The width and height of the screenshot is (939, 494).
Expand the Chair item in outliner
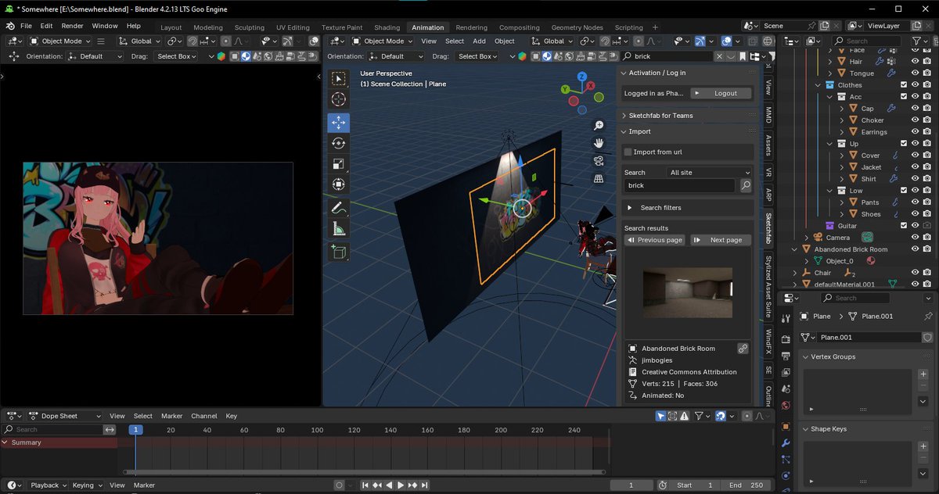(796, 273)
